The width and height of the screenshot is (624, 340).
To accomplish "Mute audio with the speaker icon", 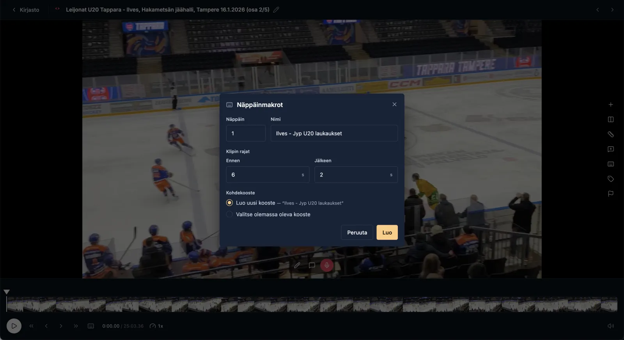I will 611,326.
